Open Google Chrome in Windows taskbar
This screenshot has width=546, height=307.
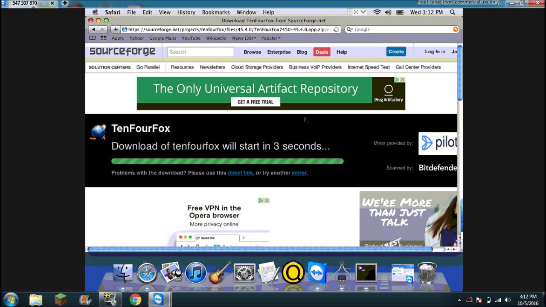click(135, 300)
